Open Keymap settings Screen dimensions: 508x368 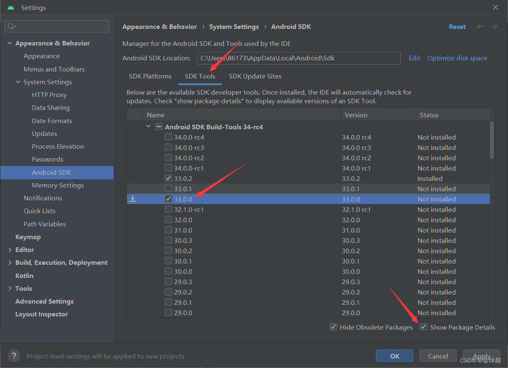pyautogui.click(x=28, y=237)
